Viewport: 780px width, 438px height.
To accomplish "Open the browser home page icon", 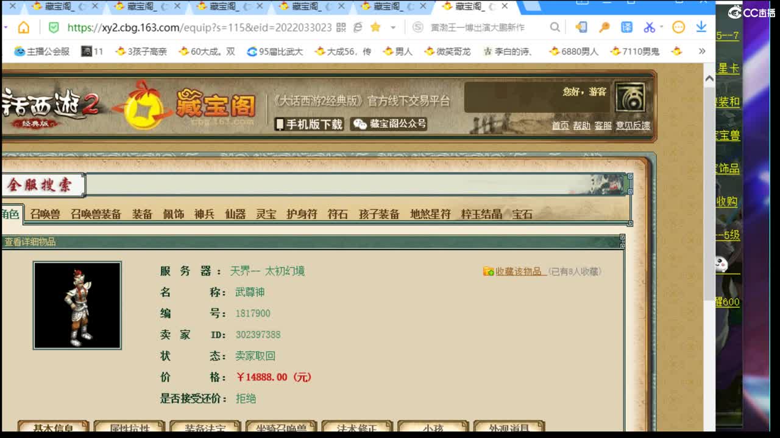I will click(24, 27).
